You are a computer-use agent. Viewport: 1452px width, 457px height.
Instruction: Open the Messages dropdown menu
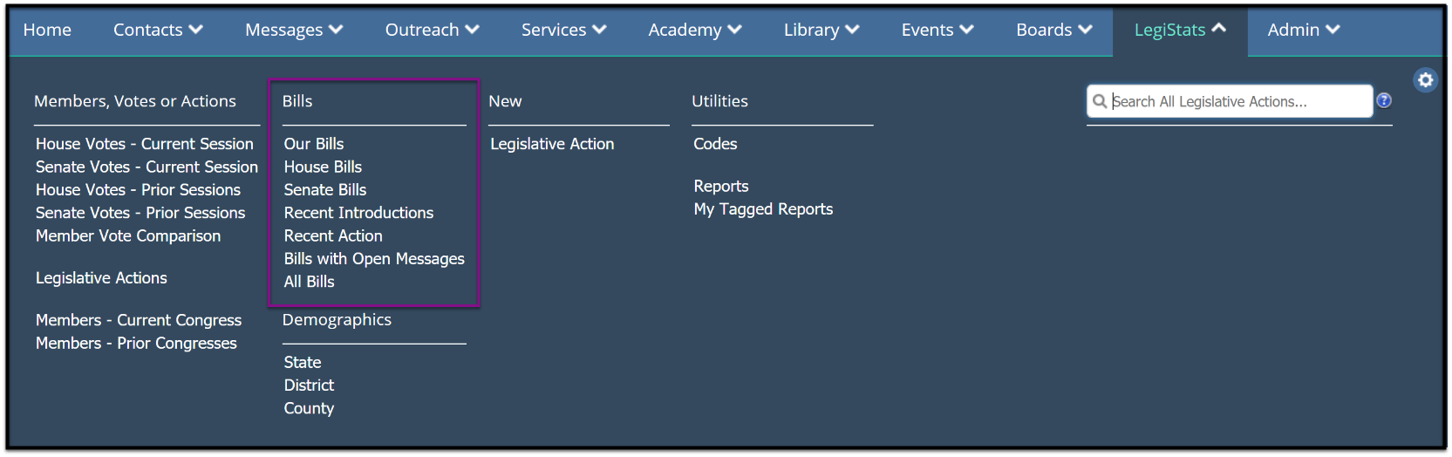pyautogui.click(x=294, y=30)
